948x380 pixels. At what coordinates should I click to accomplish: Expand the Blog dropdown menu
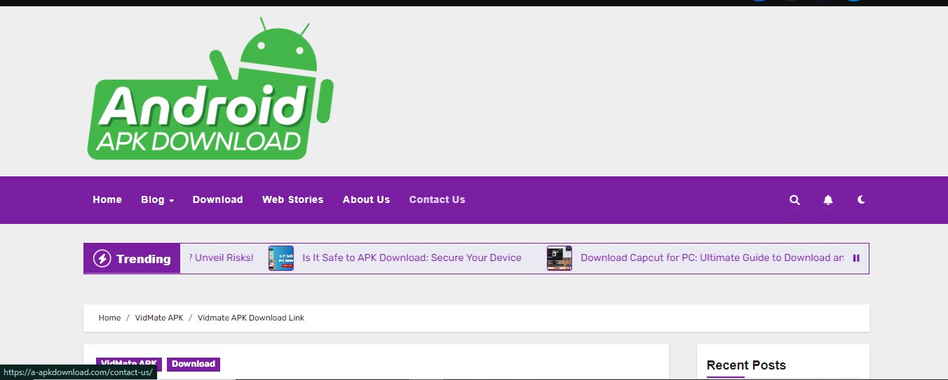pos(157,200)
